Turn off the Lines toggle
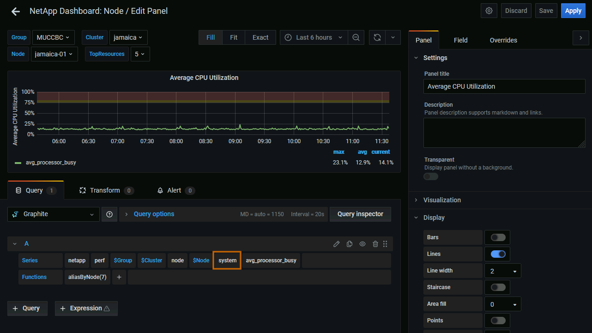The width and height of the screenshot is (592, 333). pos(498,254)
